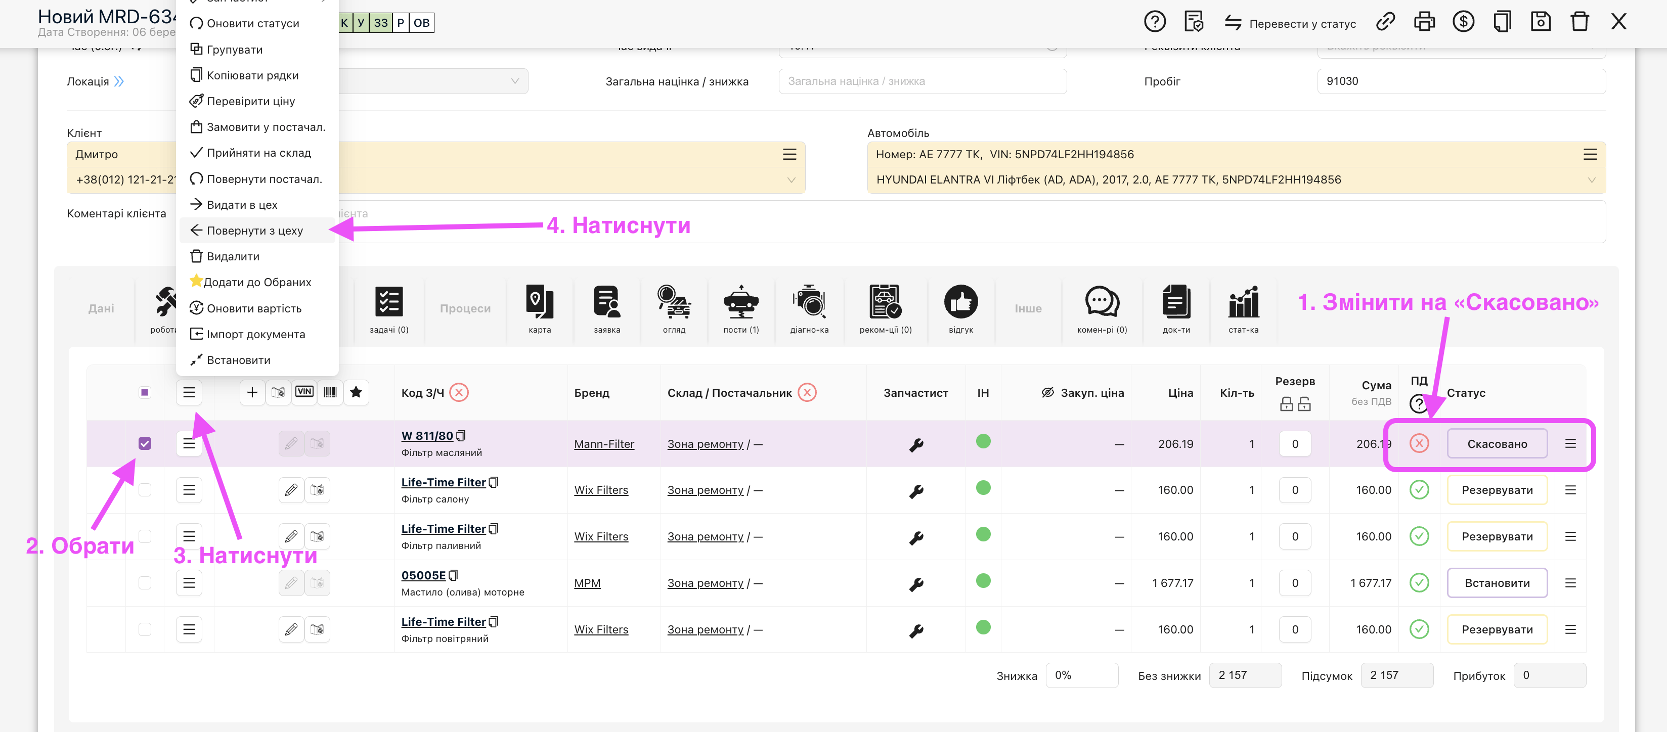Click the dollar payment icon

pyautogui.click(x=1463, y=22)
